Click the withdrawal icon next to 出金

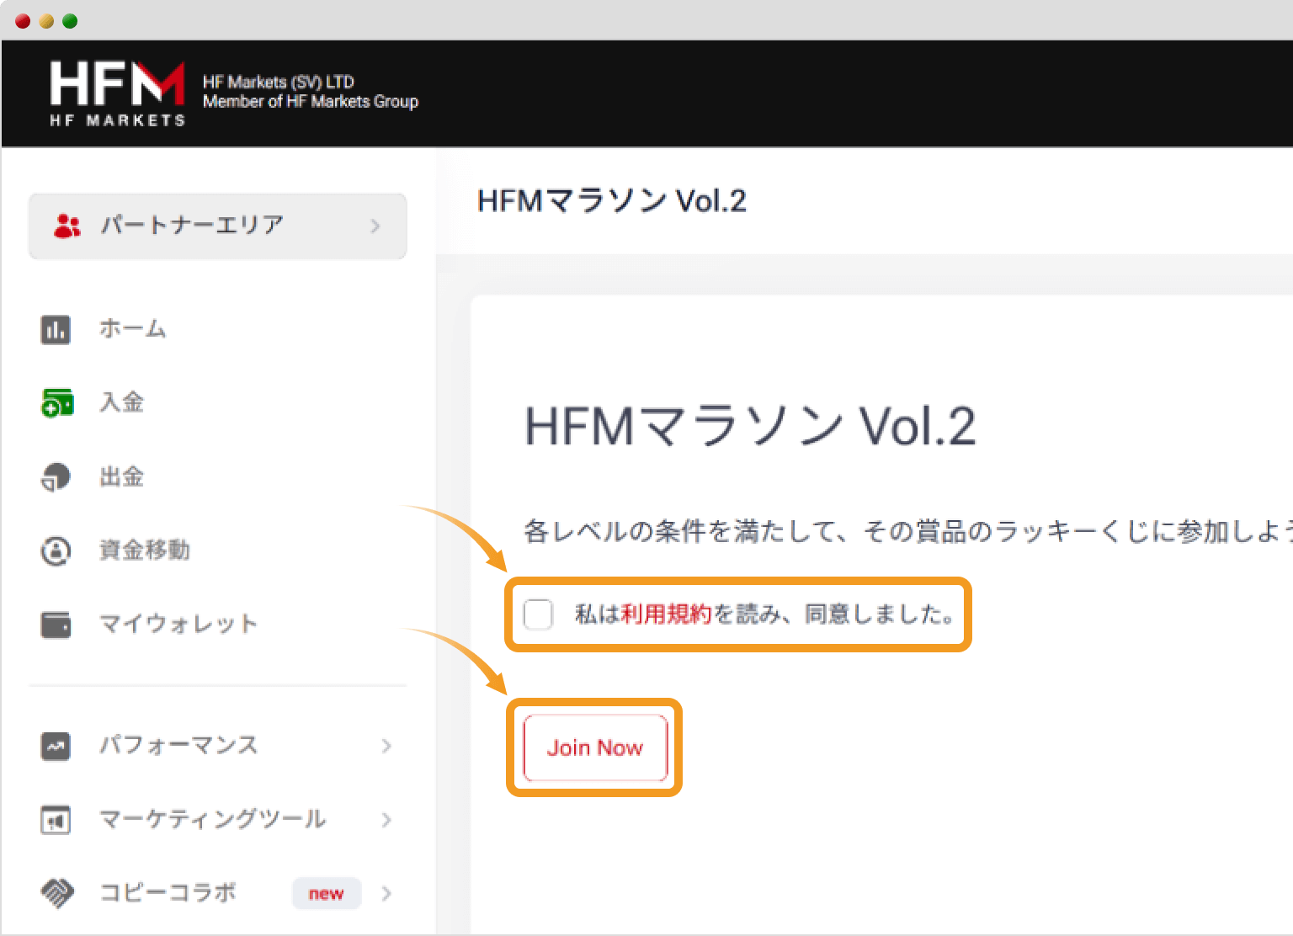click(x=56, y=476)
